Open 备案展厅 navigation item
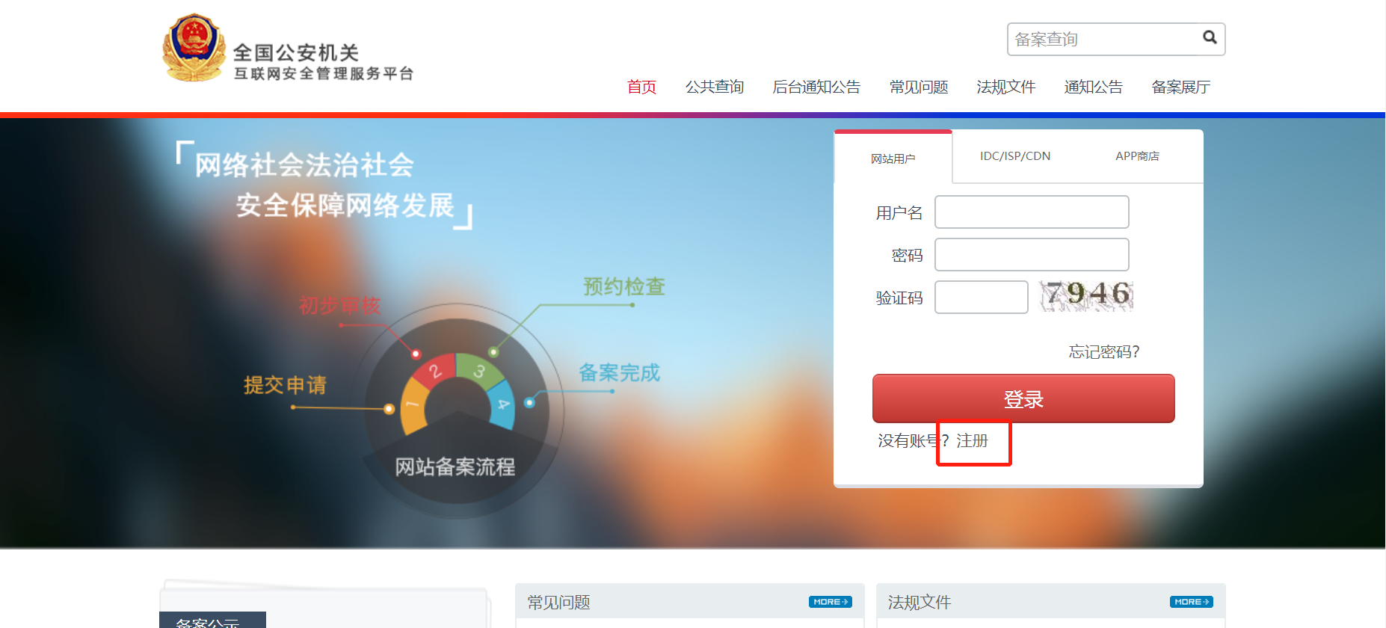The image size is (1386, 628). 1181,87
